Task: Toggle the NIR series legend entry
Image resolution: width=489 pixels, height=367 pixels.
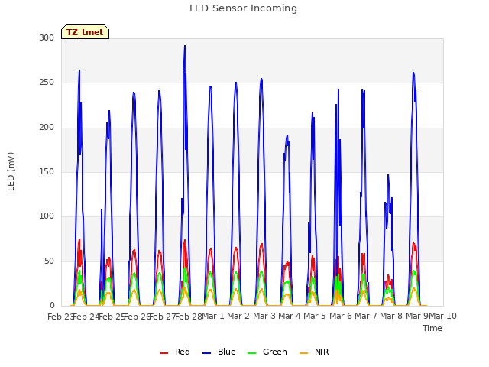Action: click(x=314, y=352)
